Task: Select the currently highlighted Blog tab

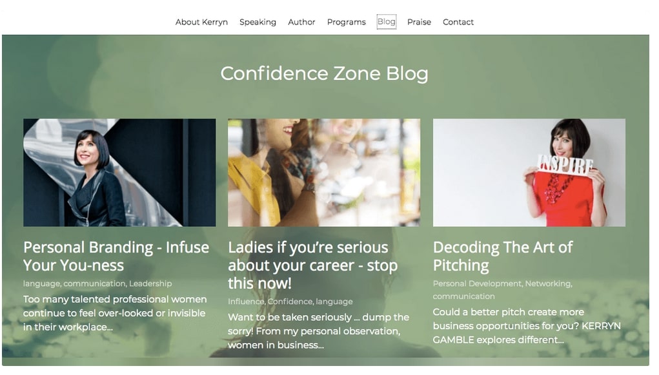Action: (386, 21)
